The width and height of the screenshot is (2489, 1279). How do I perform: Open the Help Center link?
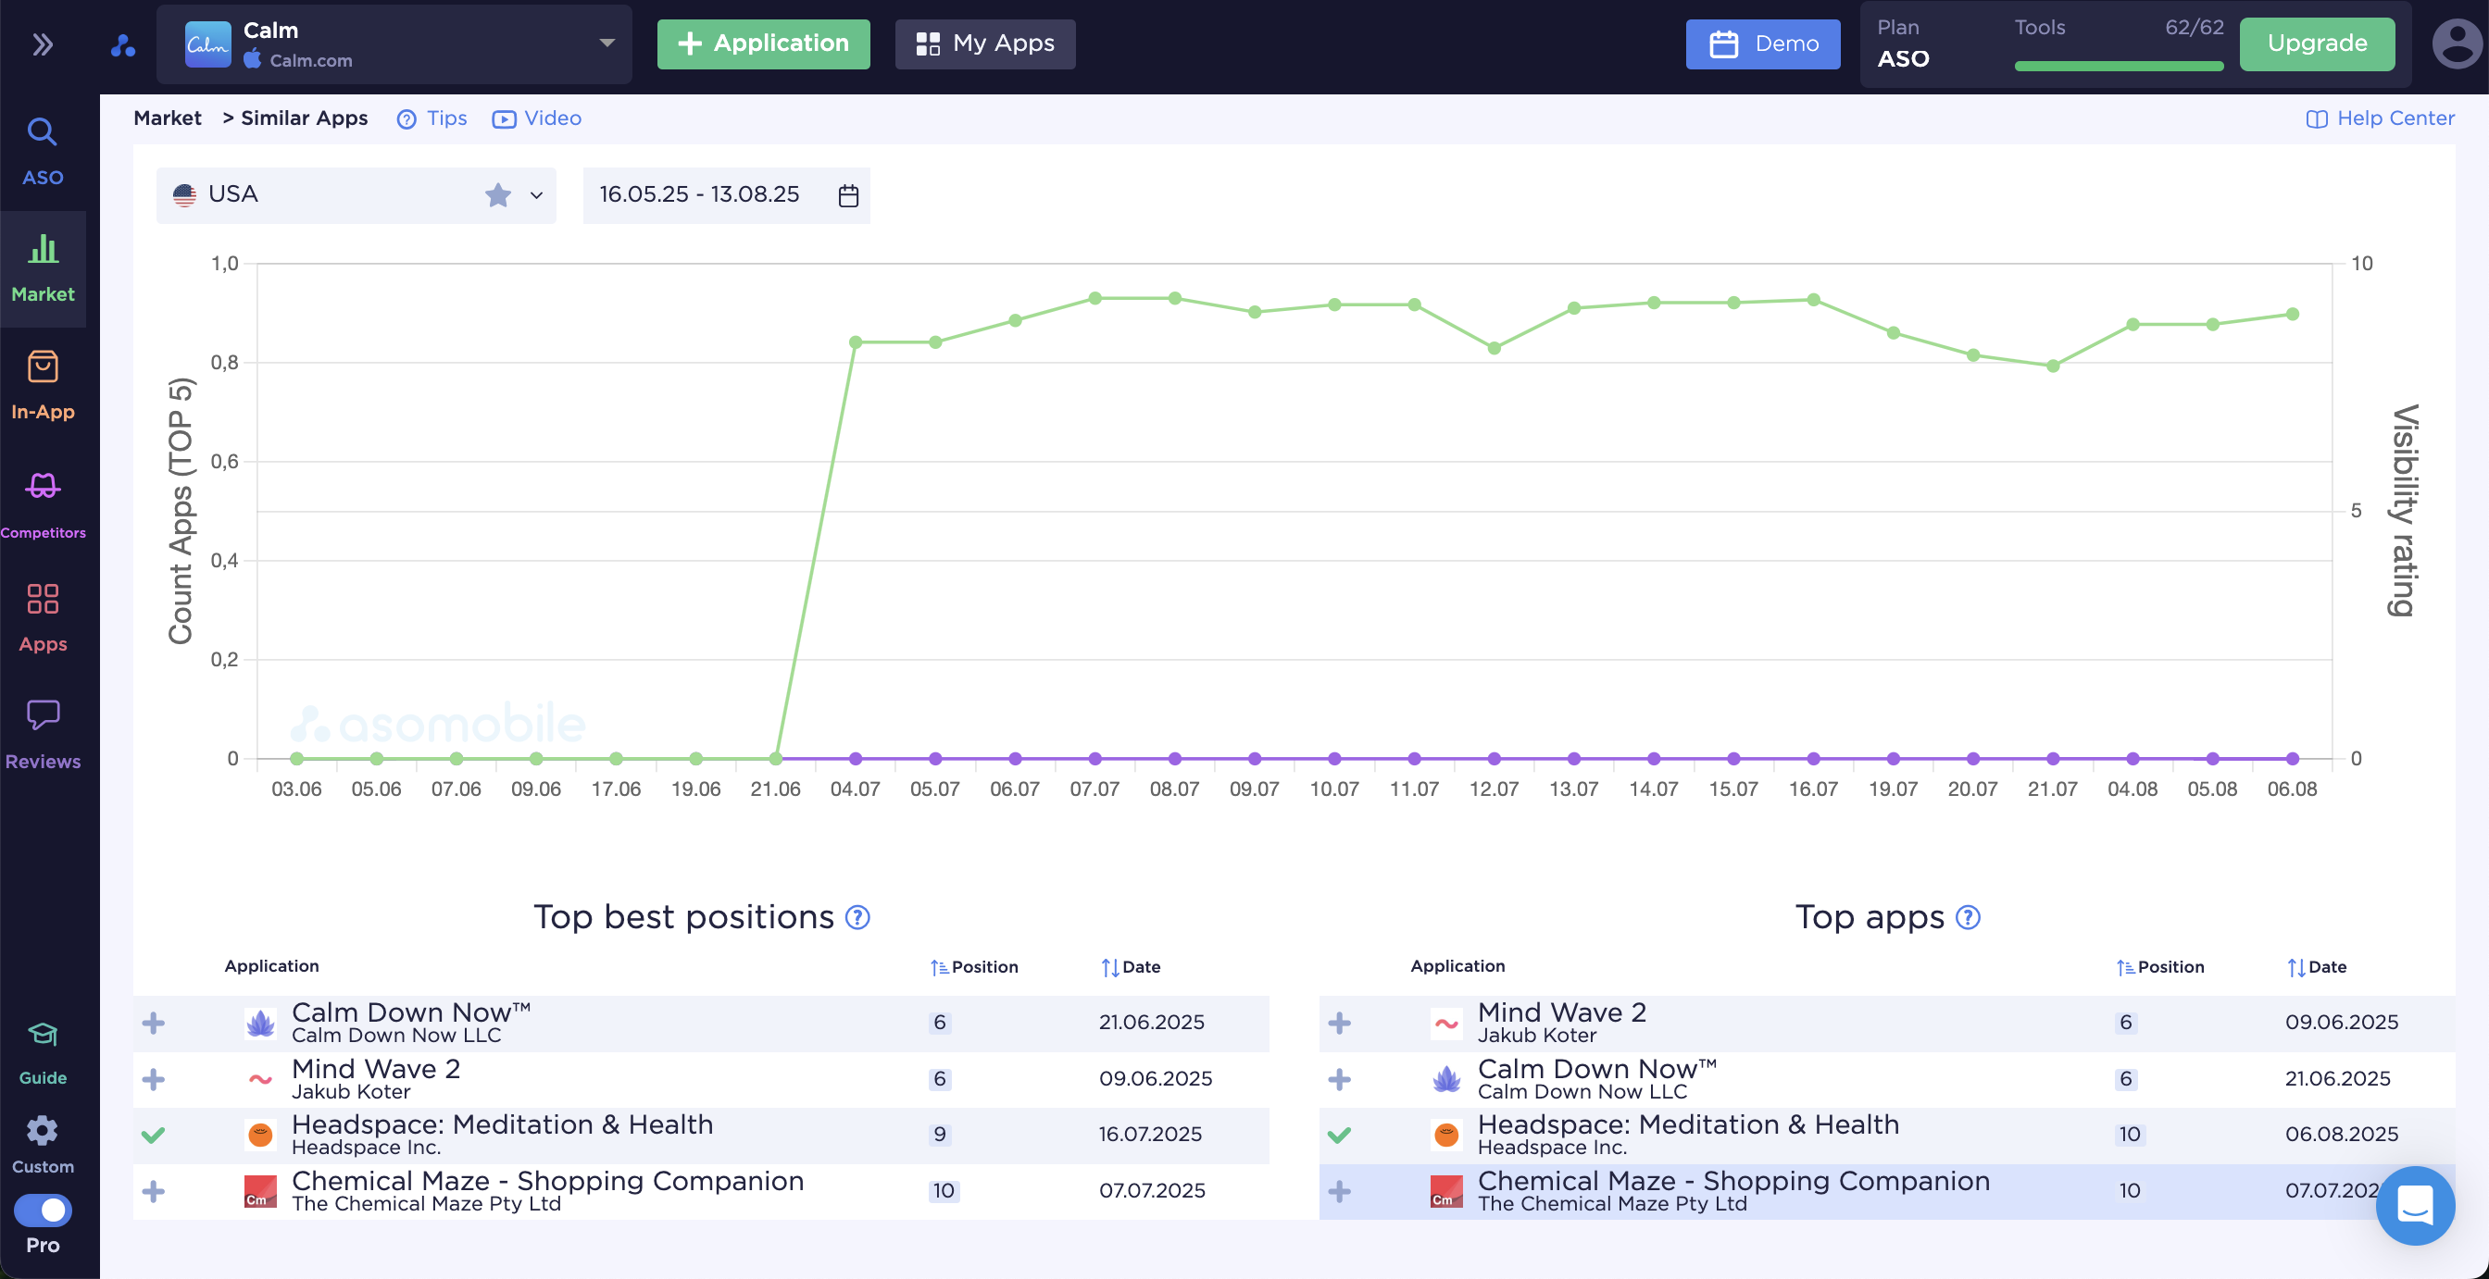pyautogui.click(x=2380, y=118)
